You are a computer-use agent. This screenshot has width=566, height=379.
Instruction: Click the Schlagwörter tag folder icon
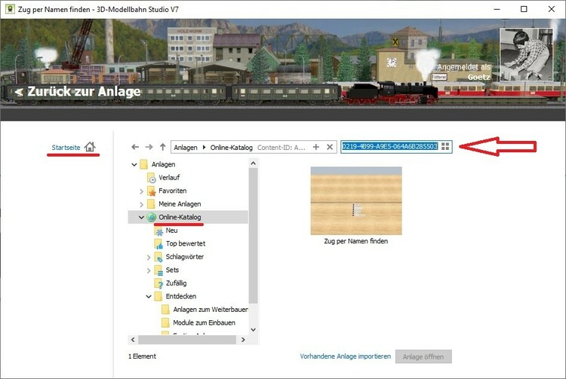pos(158,257)
